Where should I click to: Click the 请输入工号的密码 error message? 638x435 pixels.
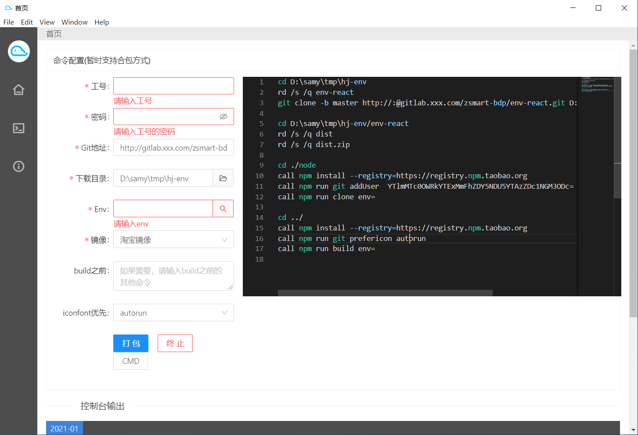(144, 132)
